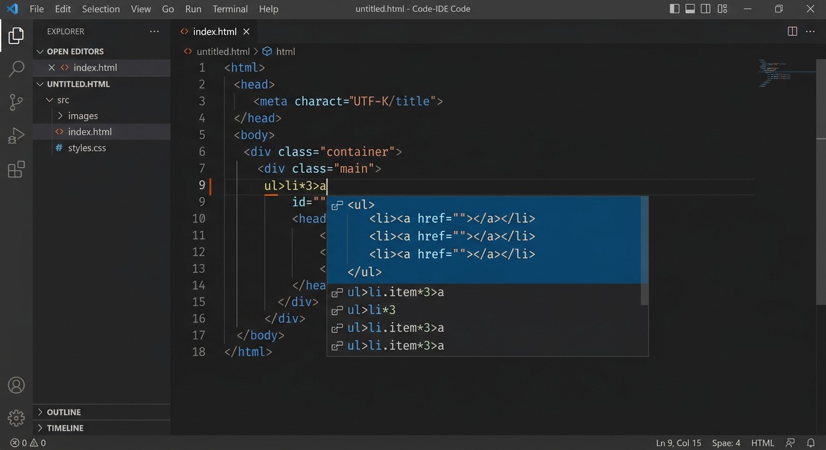Open the Run menu
Viewport: 826px width, 450px height.
coord(193,9)
